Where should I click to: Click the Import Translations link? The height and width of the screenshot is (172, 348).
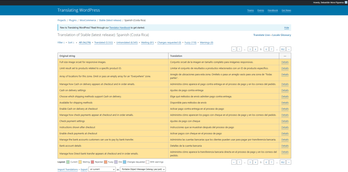coord(68,169)
